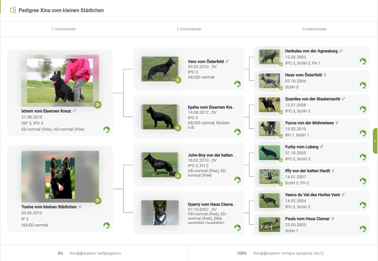Expand the green side panel arrow
The image size is (378, 261).
pyautogui.click(x=375, y=141)
